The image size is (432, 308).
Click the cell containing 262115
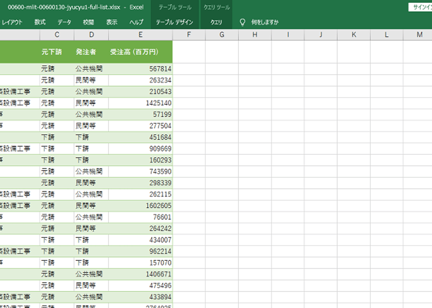[x=141, y=195]
